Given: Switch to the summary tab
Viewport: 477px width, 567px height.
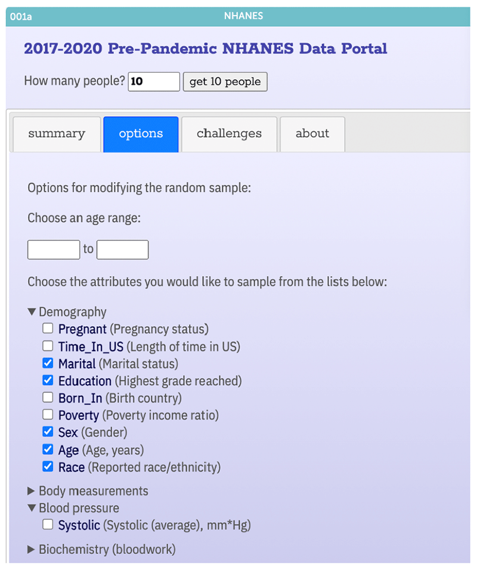Looking at the screenshot, I should point(57,134).
